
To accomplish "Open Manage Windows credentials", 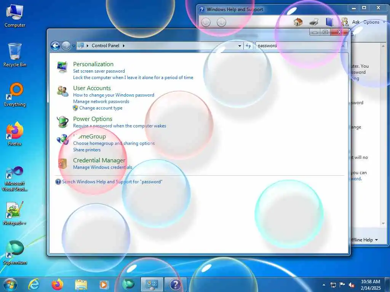I will coord(102,167).
